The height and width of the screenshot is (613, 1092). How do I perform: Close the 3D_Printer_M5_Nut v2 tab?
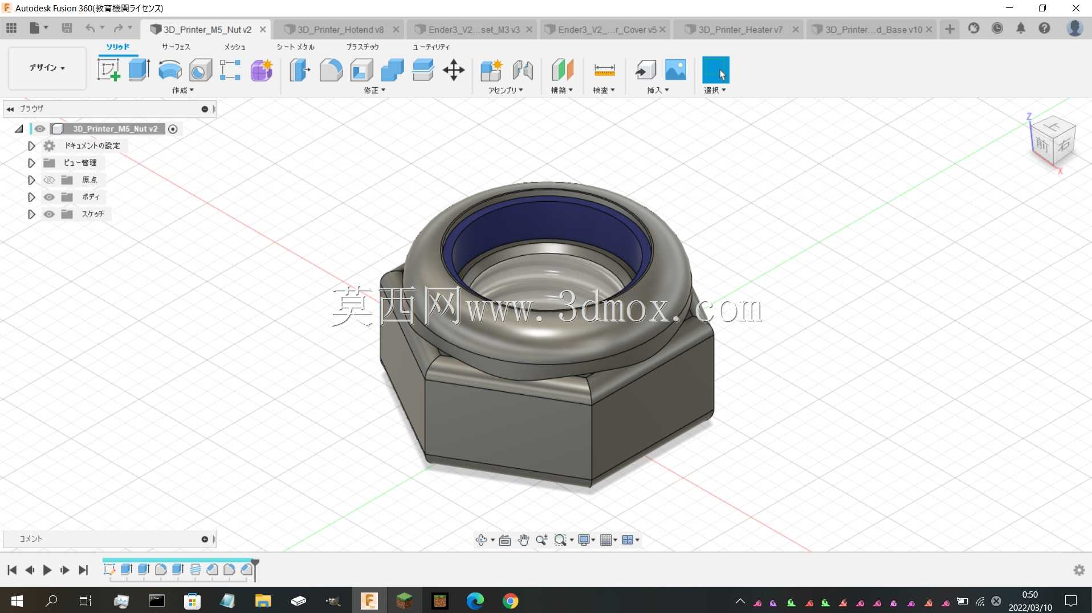263,30
